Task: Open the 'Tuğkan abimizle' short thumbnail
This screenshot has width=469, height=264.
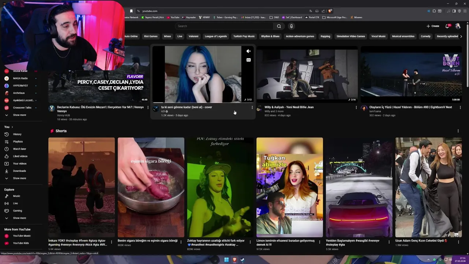Action: pyautogui.click(x=290, y=187)
